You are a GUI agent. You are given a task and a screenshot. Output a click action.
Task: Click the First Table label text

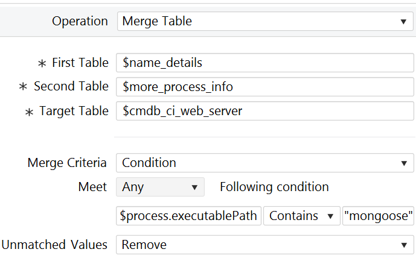coord(80,63)
